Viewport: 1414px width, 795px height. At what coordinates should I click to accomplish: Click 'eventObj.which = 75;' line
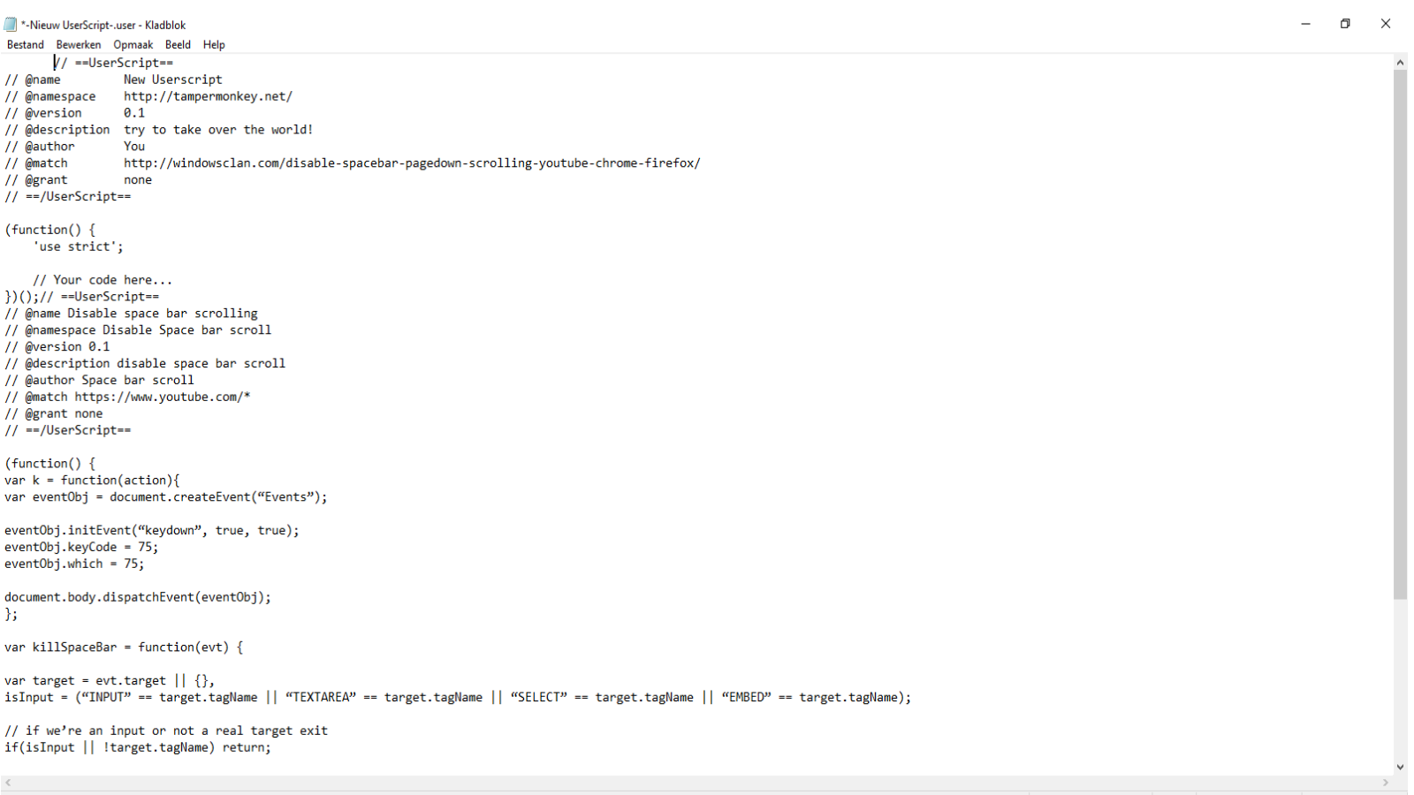(x=74, y=564)
